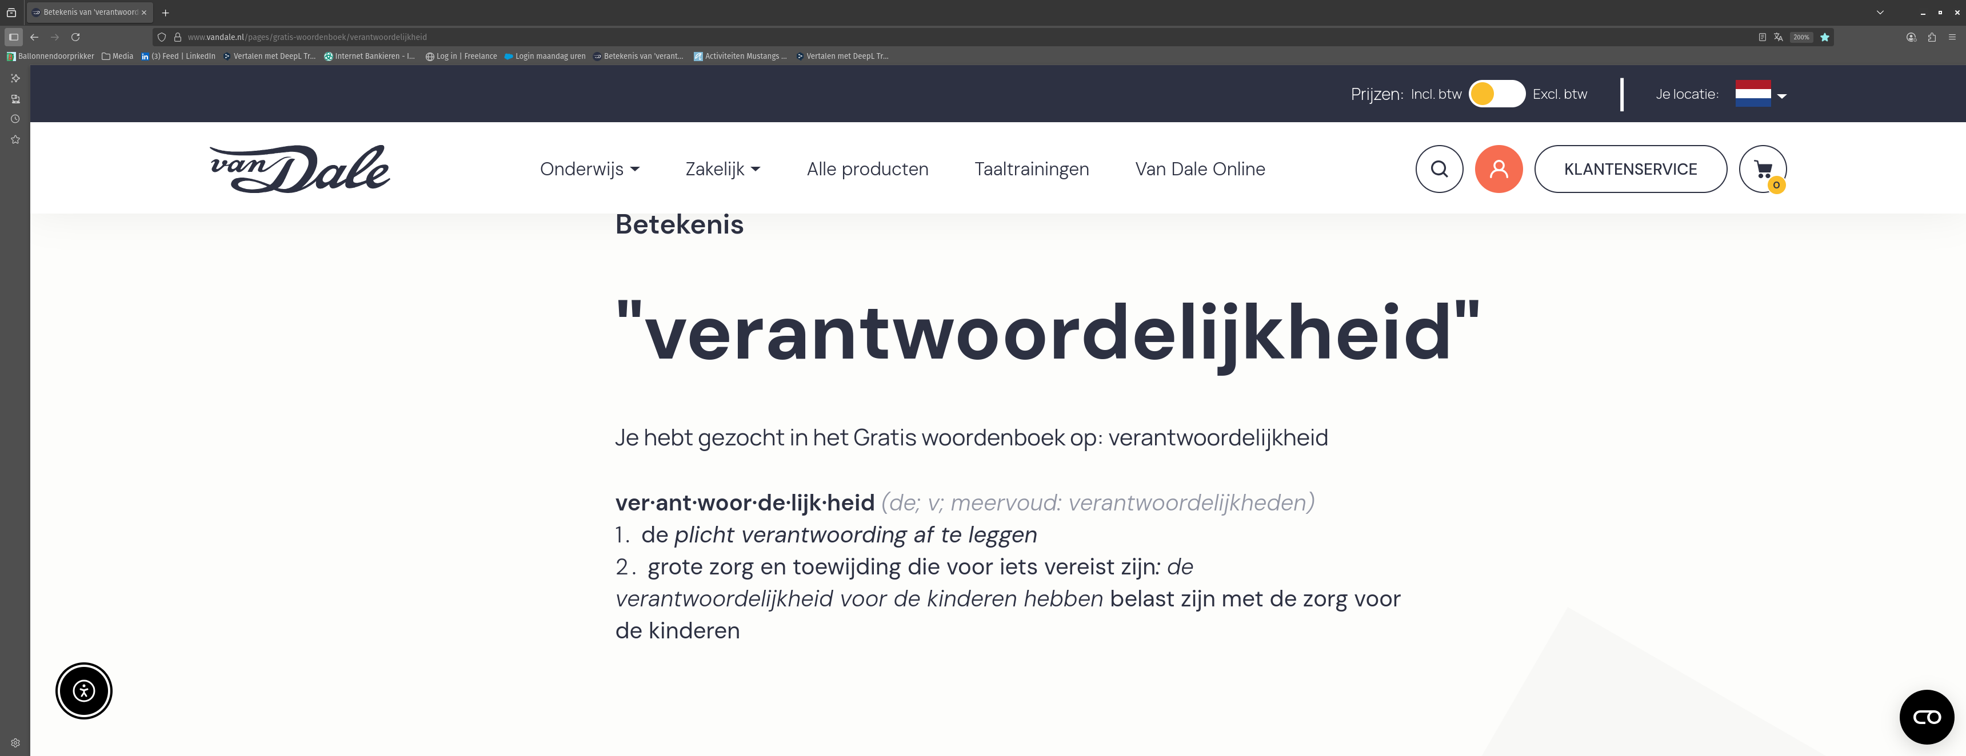The height and width of the screenshot is (756, 1966).
Task: Open the accessibility options widget
Action: coord(84,690)
